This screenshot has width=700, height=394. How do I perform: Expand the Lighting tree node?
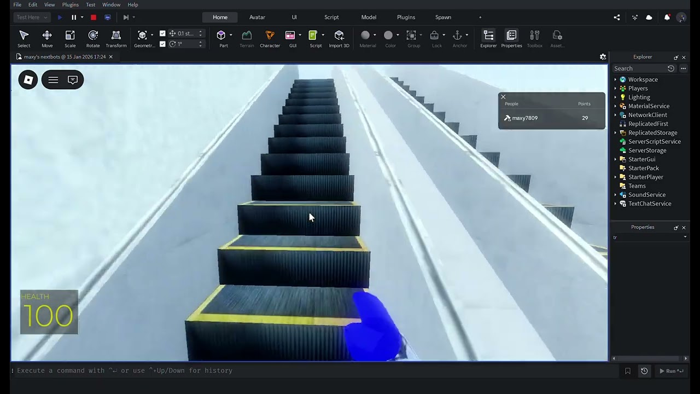pyautogui.click(x=615, y=97)
